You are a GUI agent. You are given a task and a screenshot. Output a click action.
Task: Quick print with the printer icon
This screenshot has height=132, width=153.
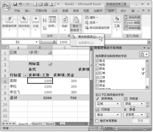[46, 4]
